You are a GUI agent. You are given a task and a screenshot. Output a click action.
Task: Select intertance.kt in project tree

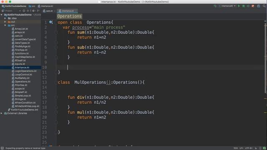click(x=20, y=67)
